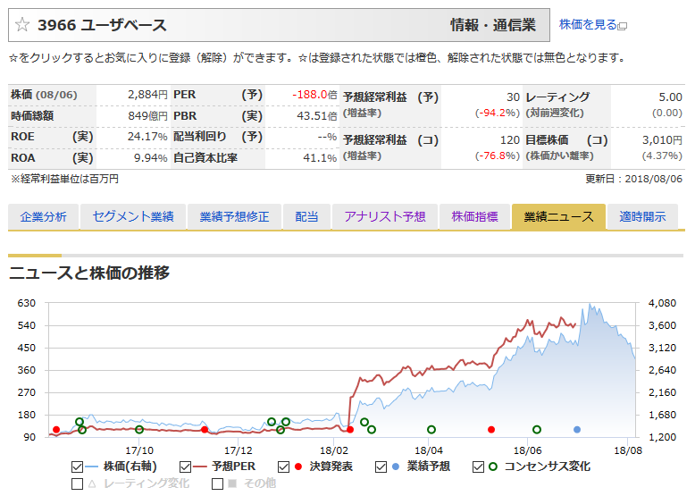Disable the 決算発表 markers checkbox
Viewport: 695px width, 496px height.
[x=284, y=466]
